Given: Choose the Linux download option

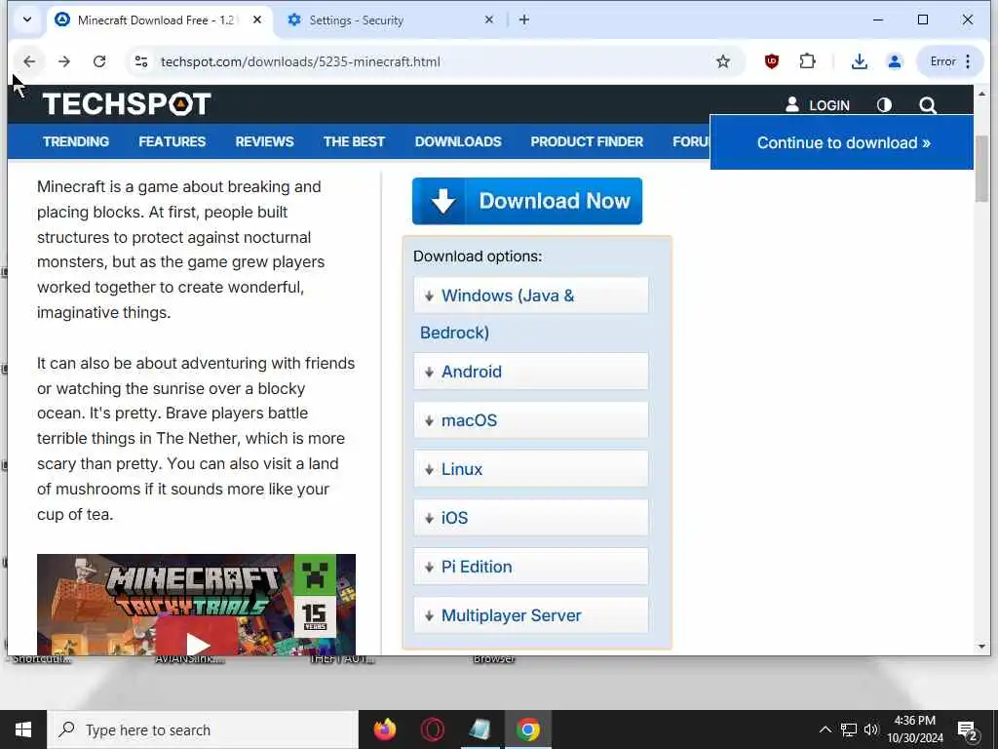Looking at the screenshot, I should [x=531, y=469].
